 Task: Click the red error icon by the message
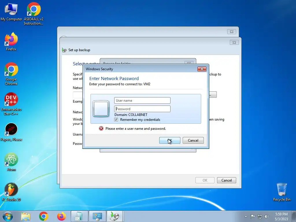click(101, 129)
